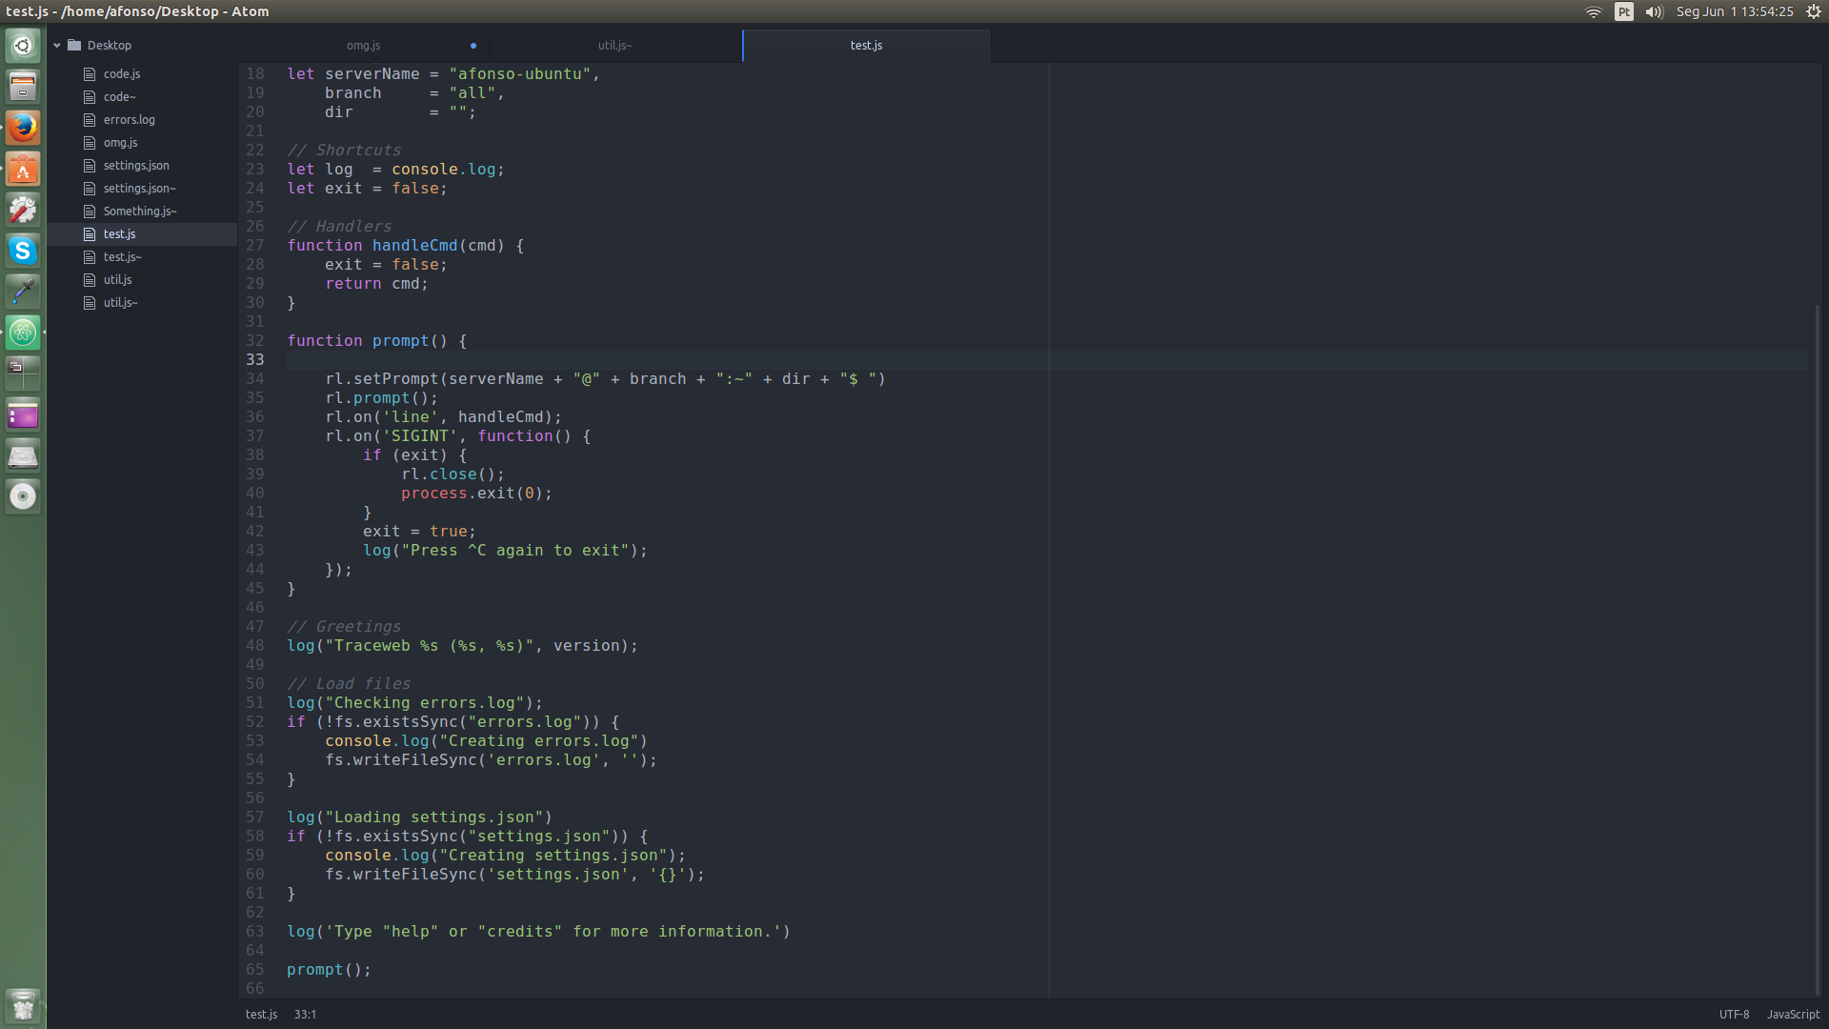Click the Desktop folder icon in tree

tap(74, 45)
